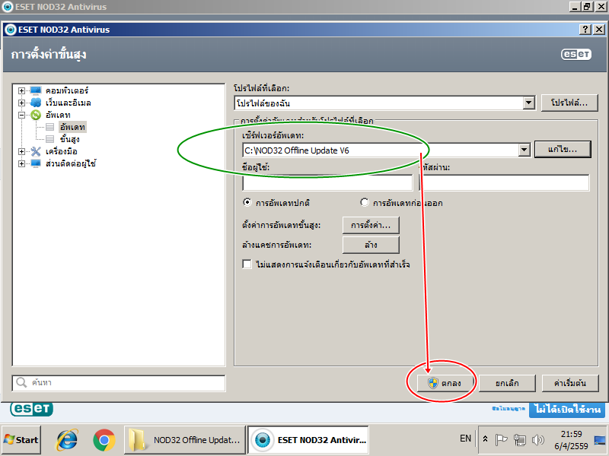Select เว็บและอีเมล in the settings tree
This screenshot has width=609, height=456.
[69, 103]
